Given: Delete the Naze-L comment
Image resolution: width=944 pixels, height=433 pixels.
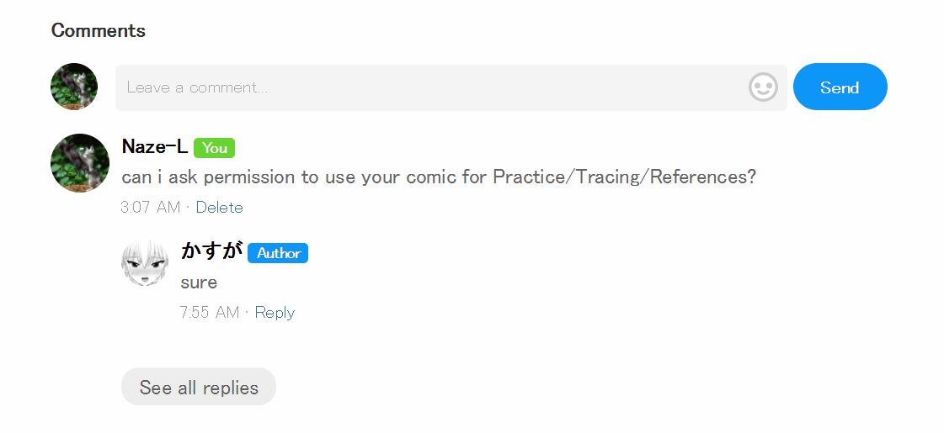Looking at the screenshot, I should [219, 207].
